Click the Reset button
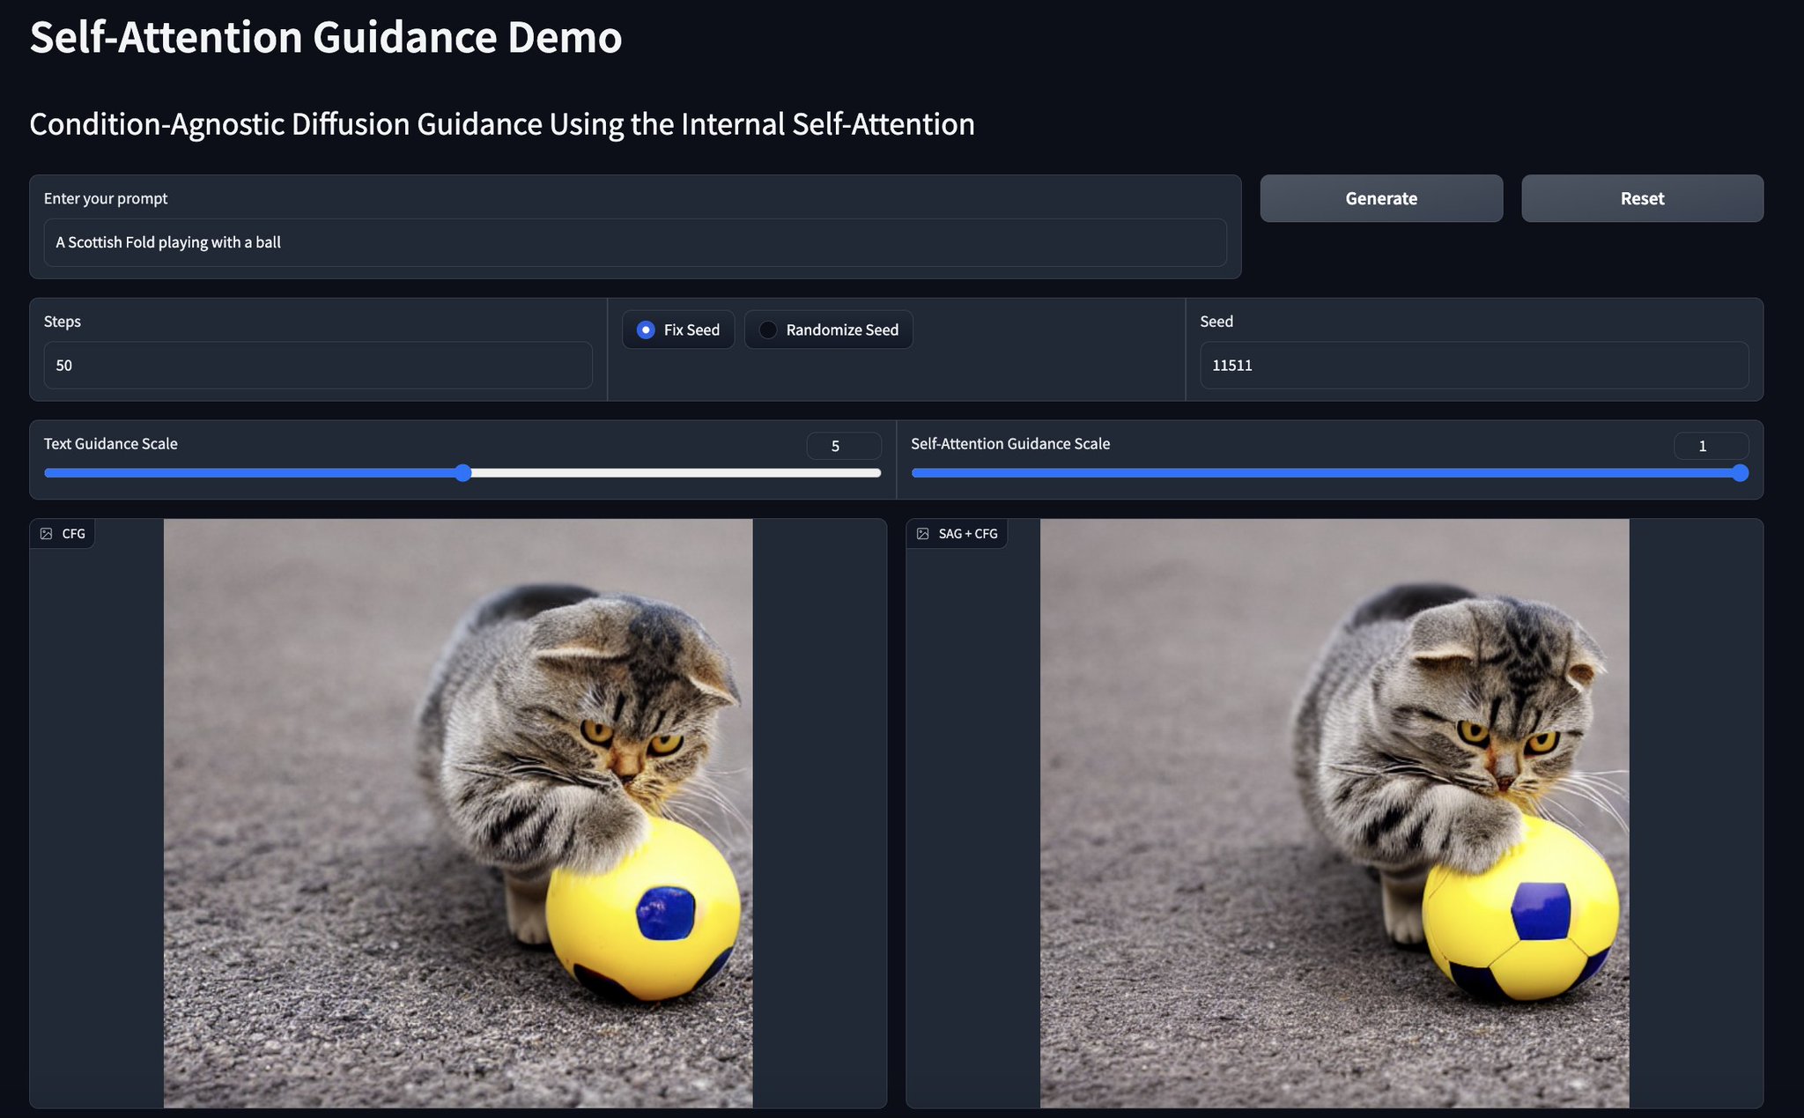 [1641, 198]
